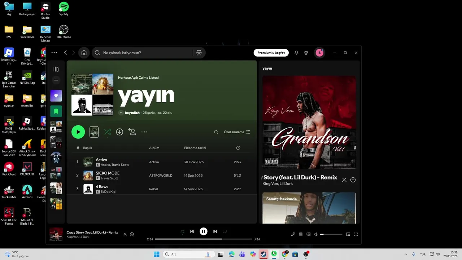Viewport: 462px width, 260px height.
Task: Skip to the previous track
Action: (192, 231)
